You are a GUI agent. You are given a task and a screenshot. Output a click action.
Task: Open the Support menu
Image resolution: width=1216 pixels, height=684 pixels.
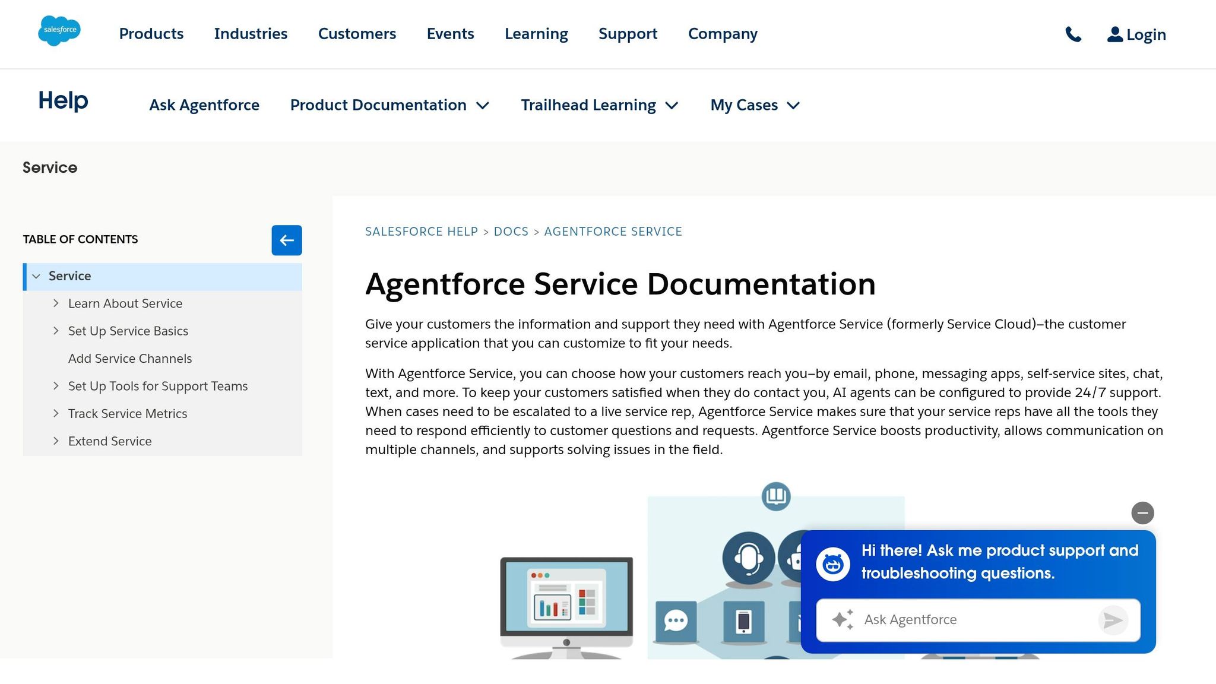pos(628,34)
